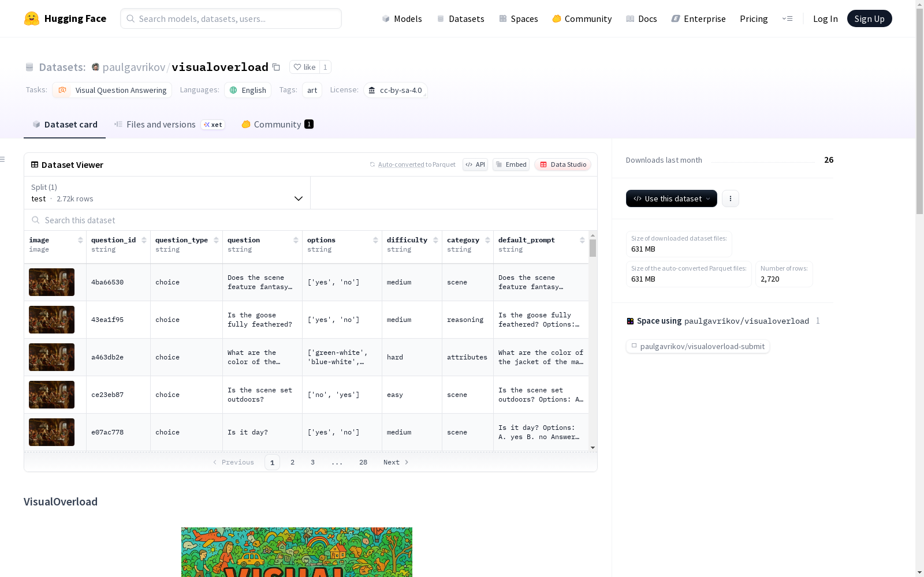Open Community in top navigation
924x577 pixels.
pos(582,18)
